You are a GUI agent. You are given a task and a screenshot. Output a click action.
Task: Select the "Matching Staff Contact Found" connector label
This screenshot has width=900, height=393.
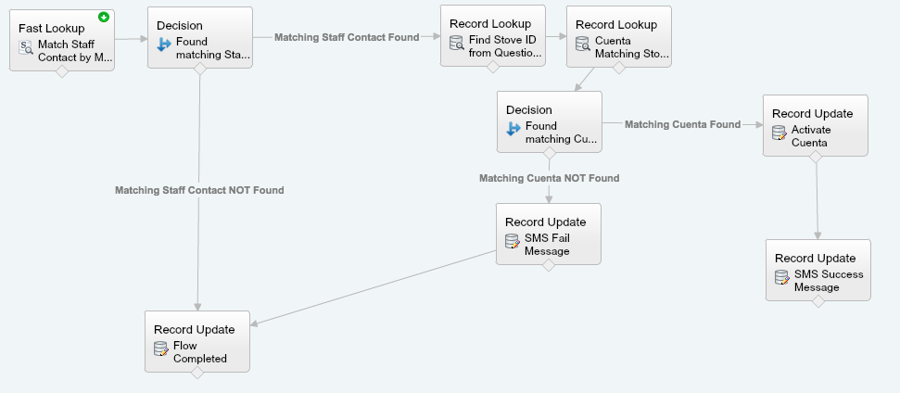coord(347,37)
